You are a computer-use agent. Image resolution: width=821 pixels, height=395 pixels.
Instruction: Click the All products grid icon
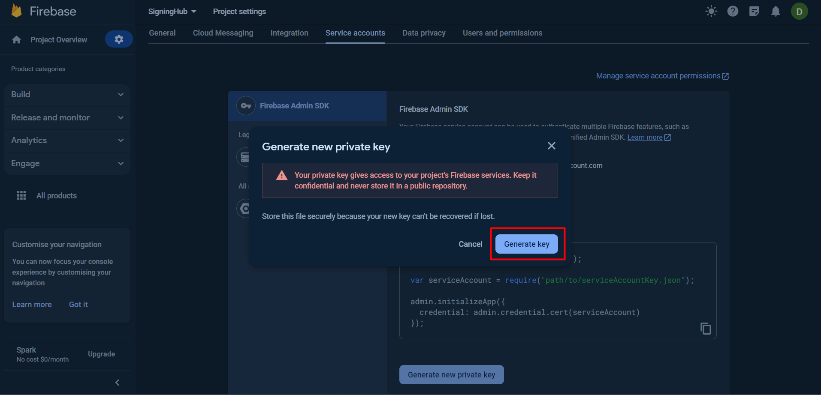click(21, 195)
